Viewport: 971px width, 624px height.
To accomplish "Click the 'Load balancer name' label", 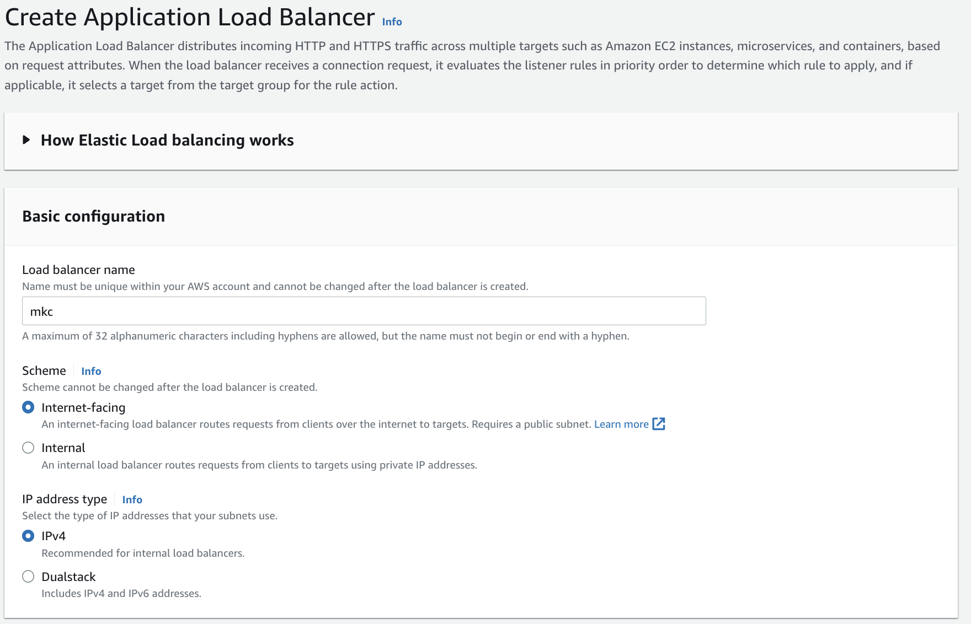I will coord(78,270).
